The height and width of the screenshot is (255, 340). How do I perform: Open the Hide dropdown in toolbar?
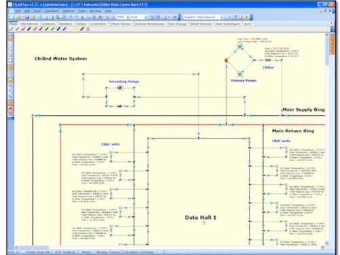pos(146,17)
